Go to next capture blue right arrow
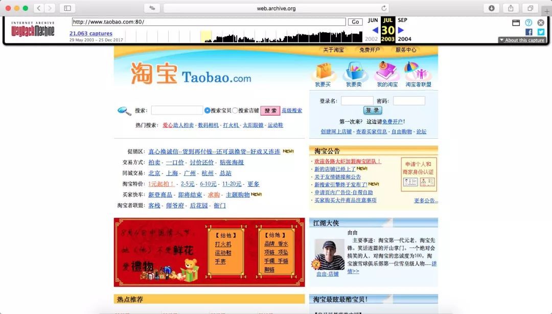552x314 pixels. 401,30
